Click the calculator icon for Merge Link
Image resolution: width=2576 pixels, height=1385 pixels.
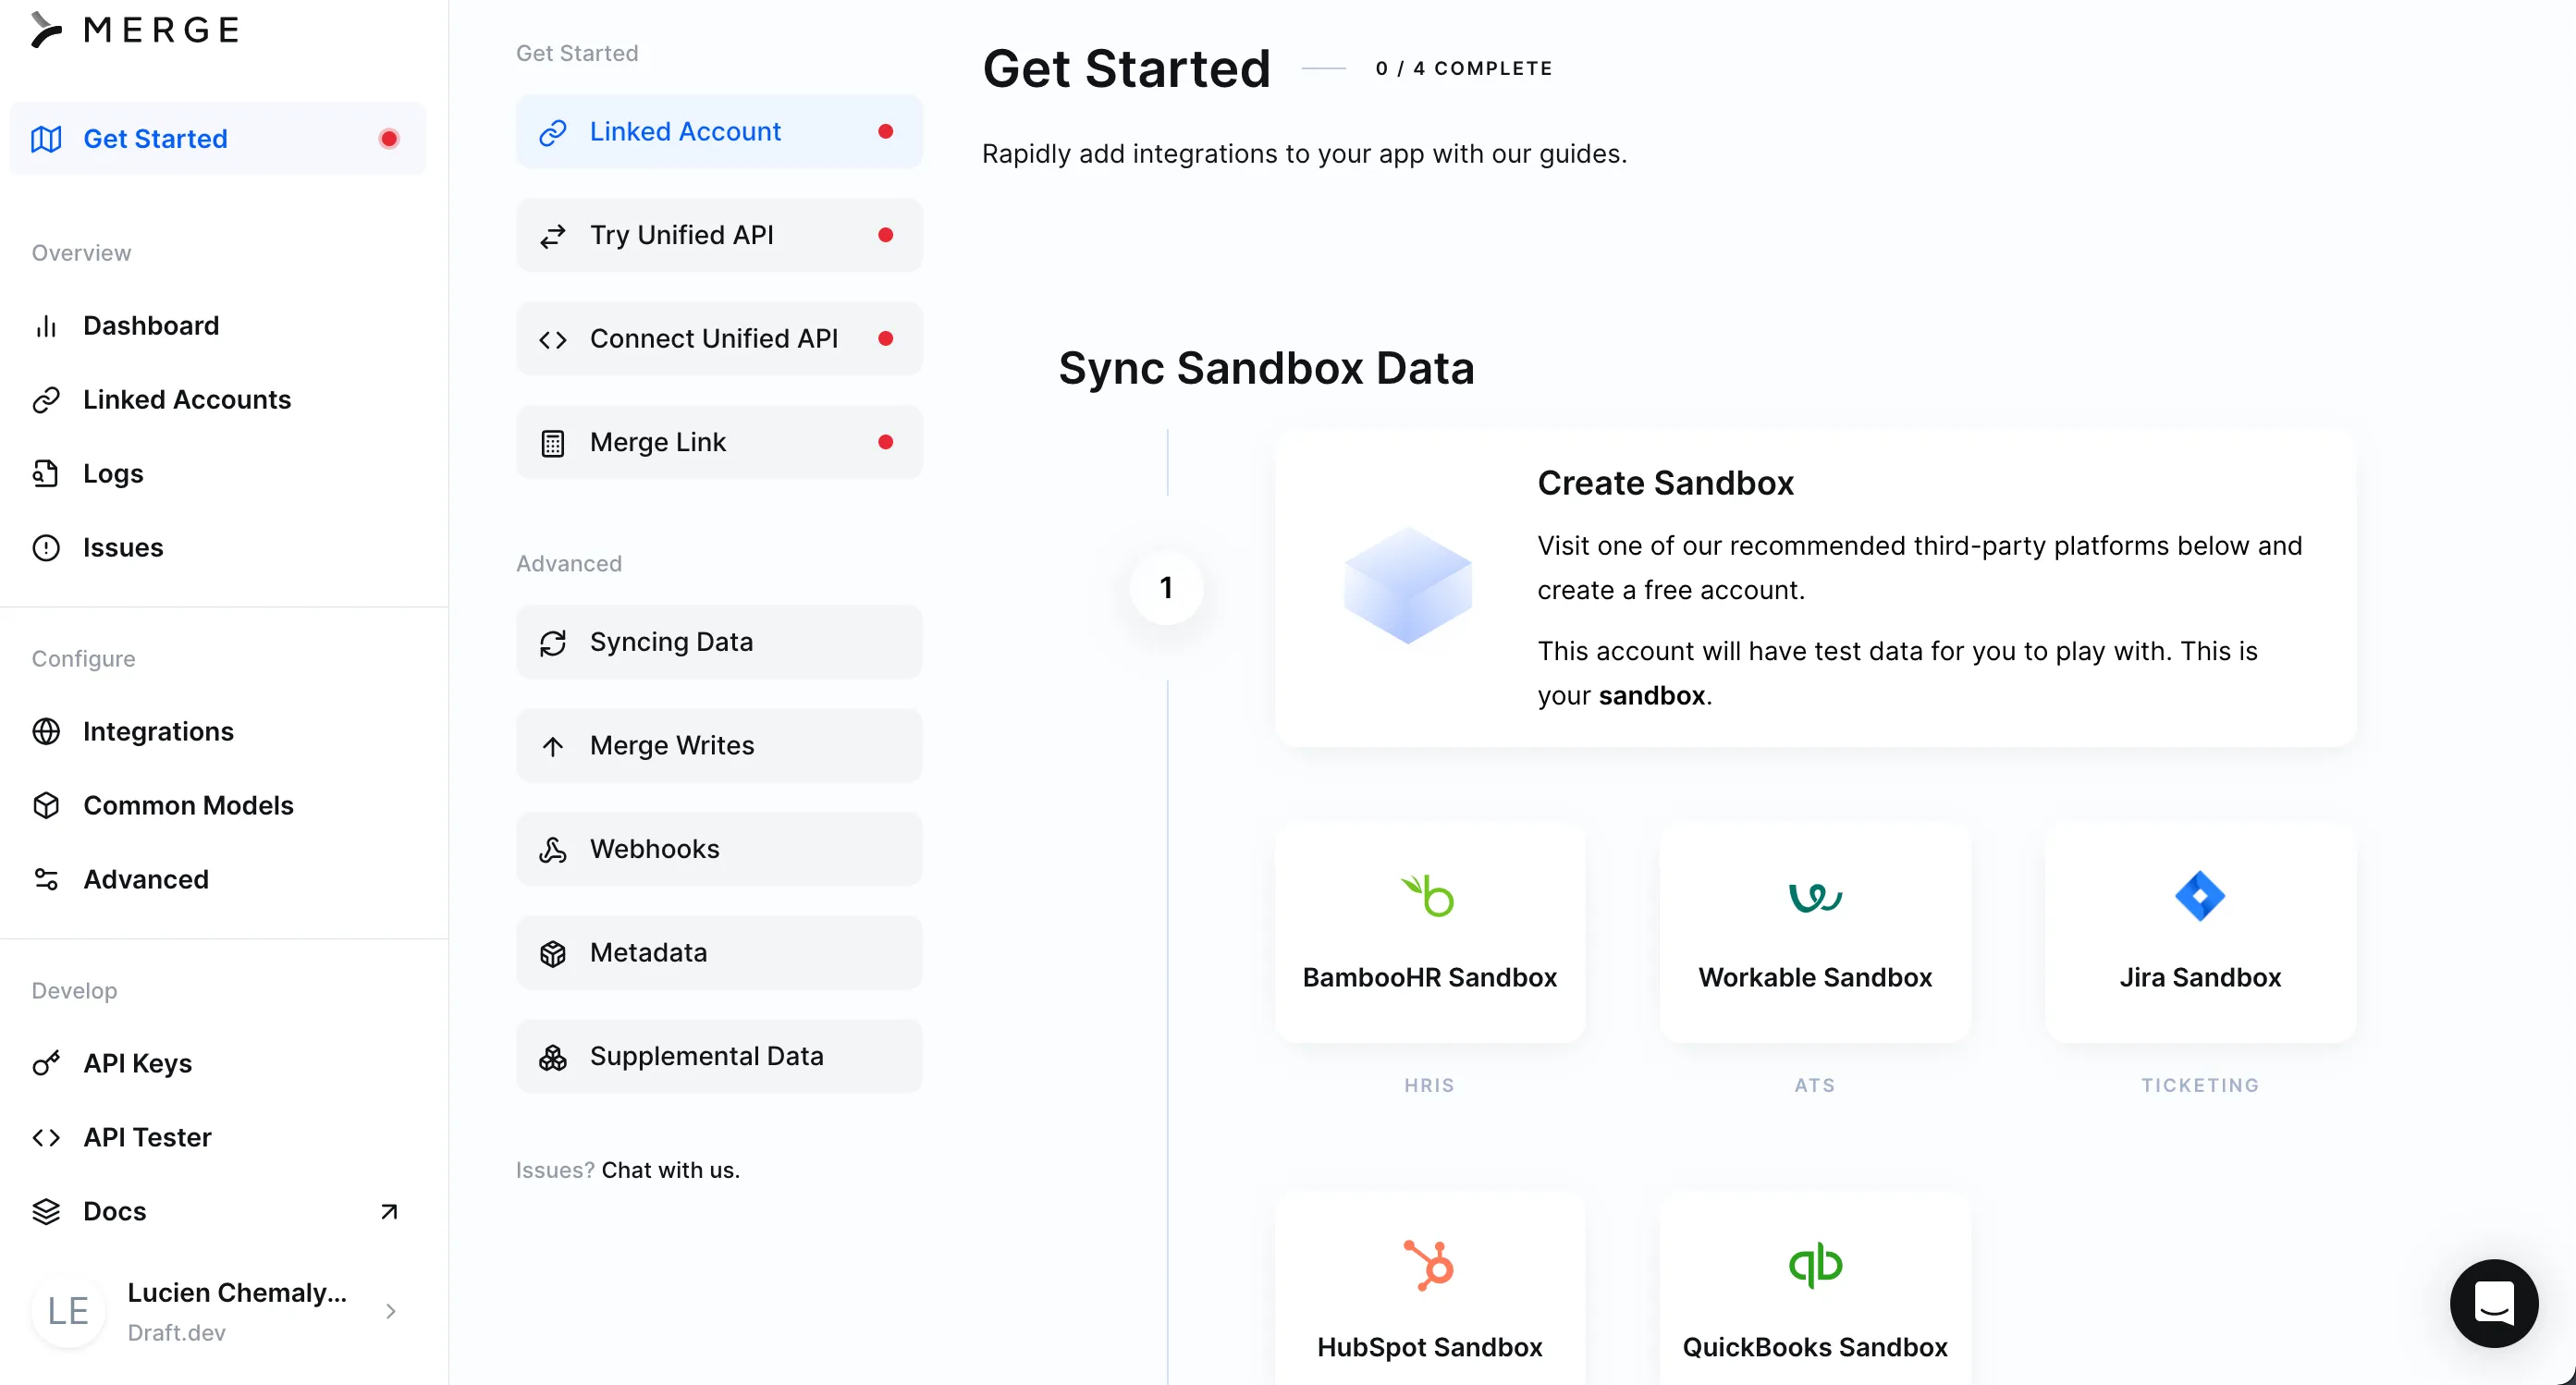pos(553,443)
